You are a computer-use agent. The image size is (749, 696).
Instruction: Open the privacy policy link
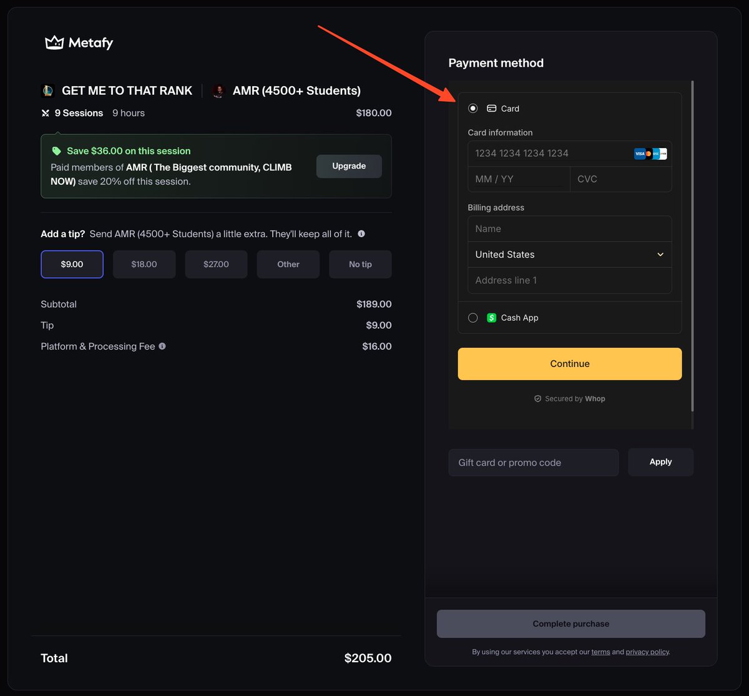coord(647,652)
